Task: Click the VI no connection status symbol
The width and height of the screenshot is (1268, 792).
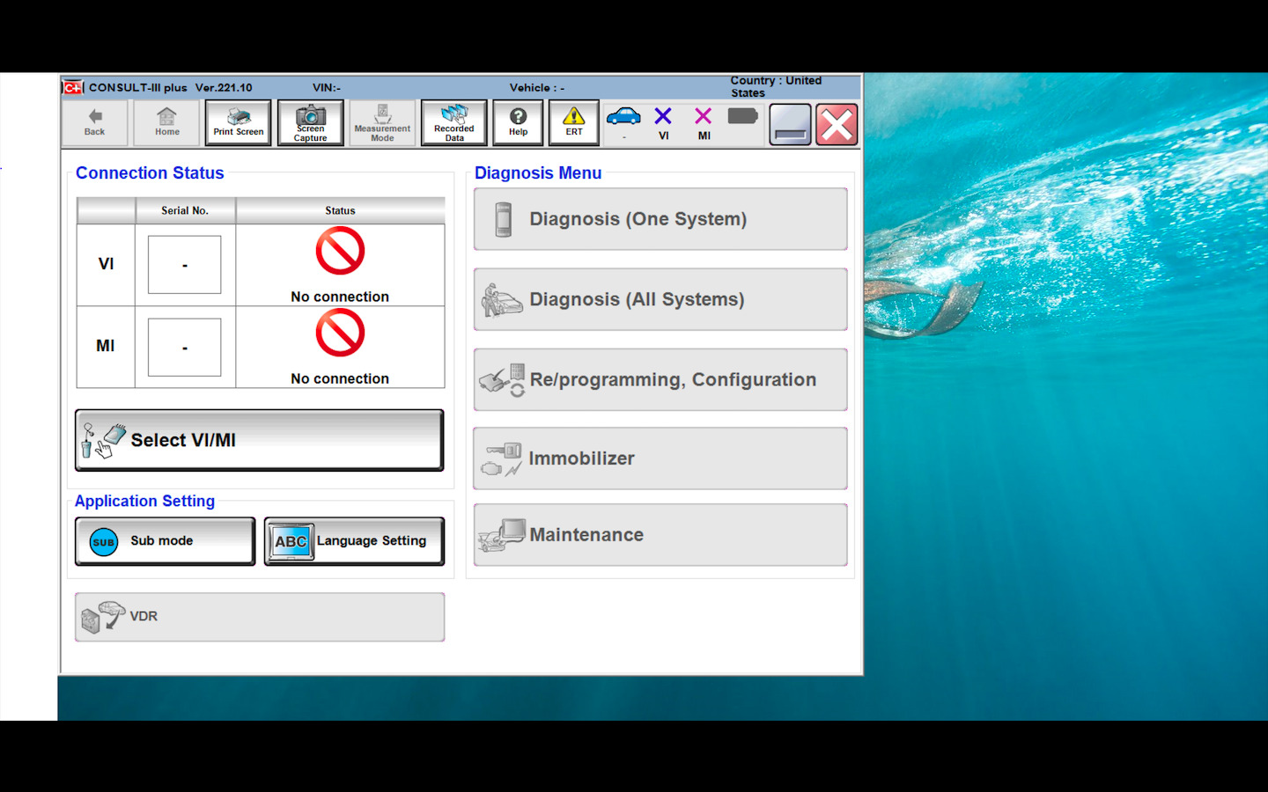Action: point(340,252)
